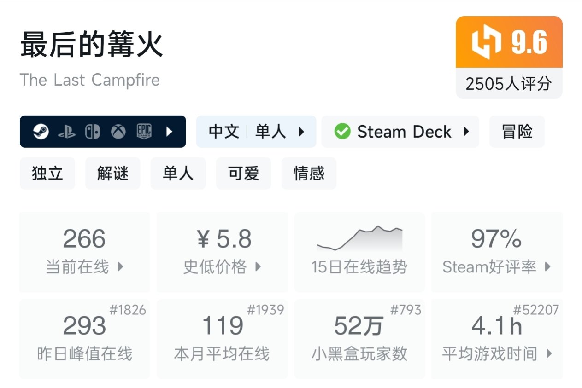
Task: Click the PlayStation platform icon
Action: (x=66, y=132)
